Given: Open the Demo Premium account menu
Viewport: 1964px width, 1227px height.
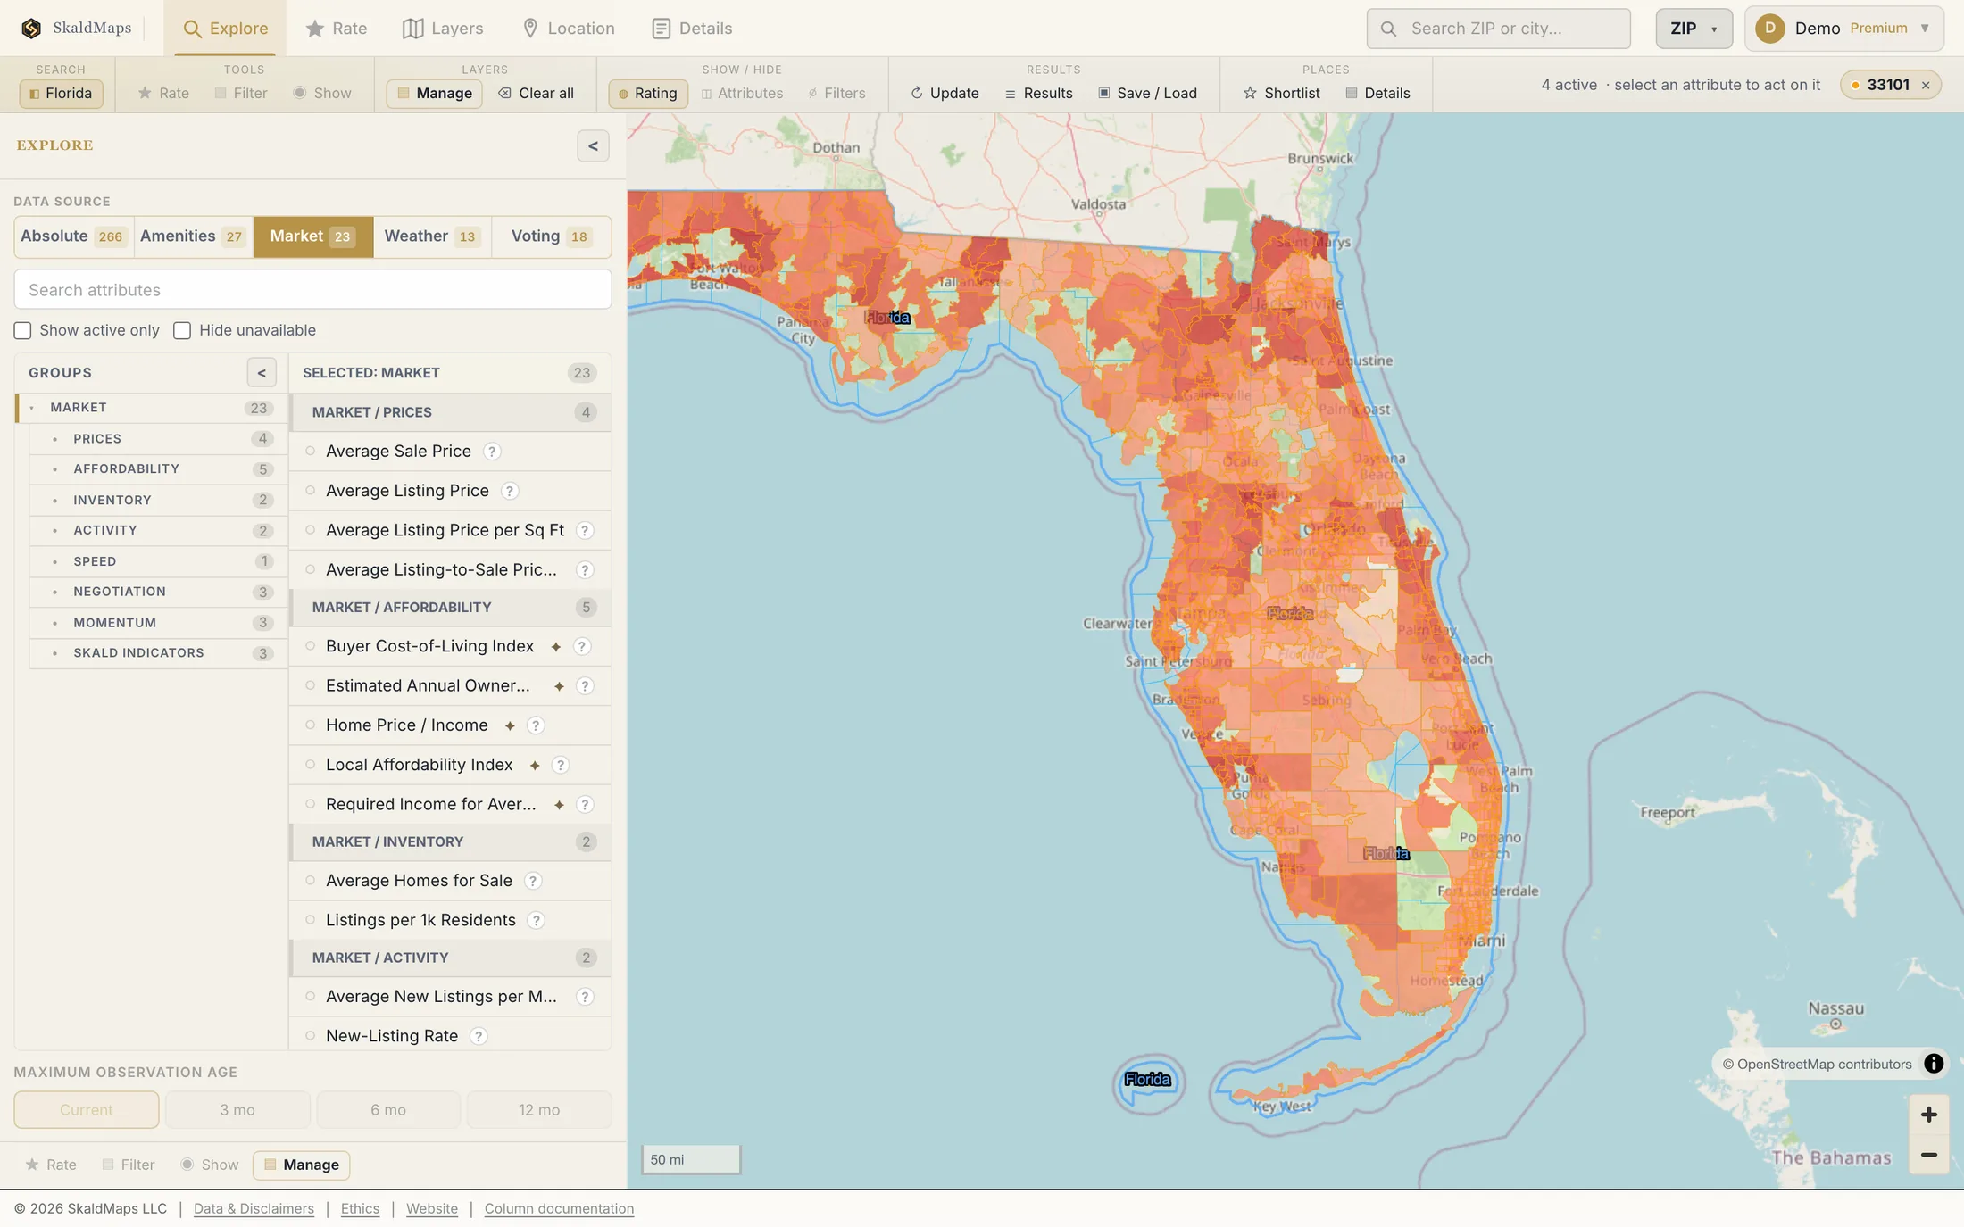Looking at the screenshot, I should click(1843, 29).
